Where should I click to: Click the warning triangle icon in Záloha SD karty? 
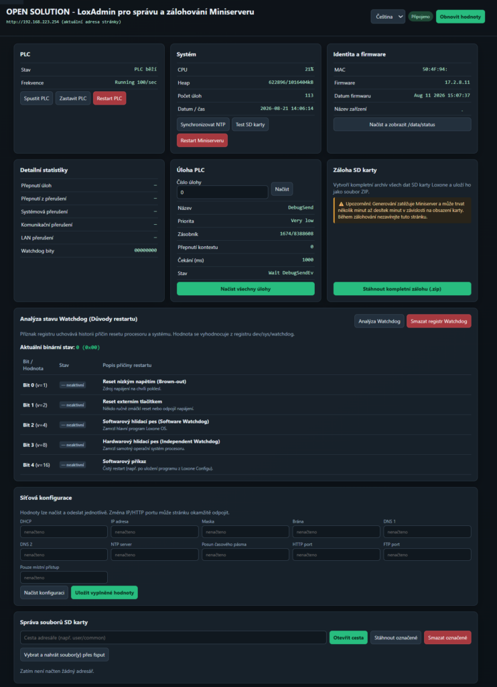341,204
